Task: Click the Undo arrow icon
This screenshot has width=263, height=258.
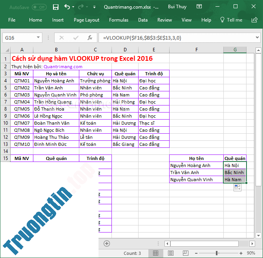Action: [x=67, y=7]
